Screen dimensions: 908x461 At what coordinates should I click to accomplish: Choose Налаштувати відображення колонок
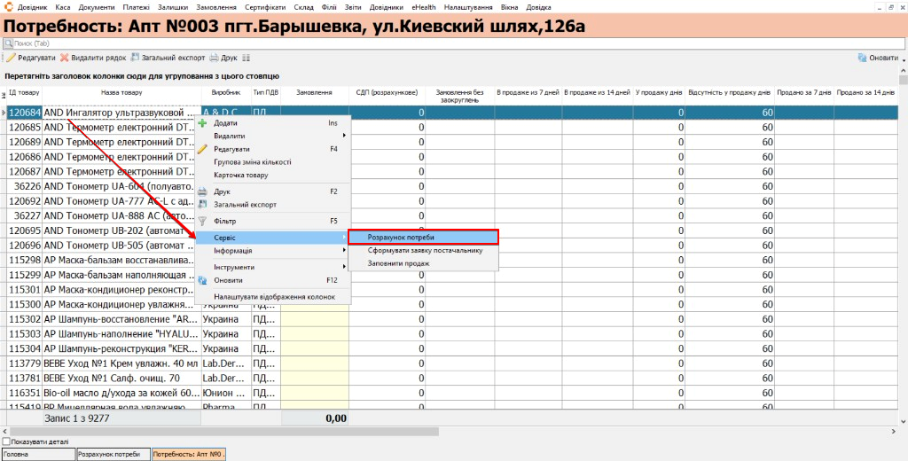pyautogui.click(x=273, y=296)
